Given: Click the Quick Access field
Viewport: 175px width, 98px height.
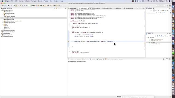Looking at the screenshot, I should click(x=161, y=5).
